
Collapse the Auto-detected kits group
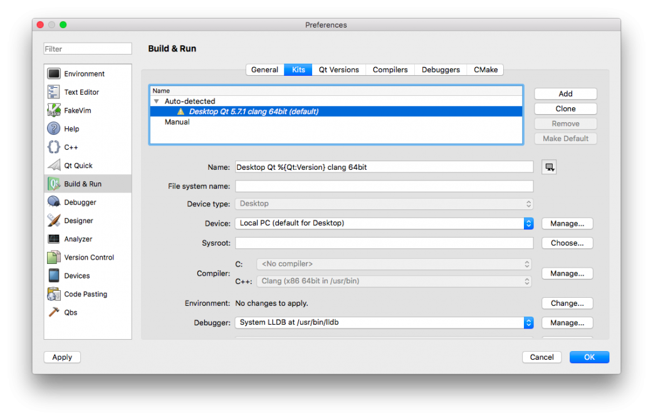point(156,101)
